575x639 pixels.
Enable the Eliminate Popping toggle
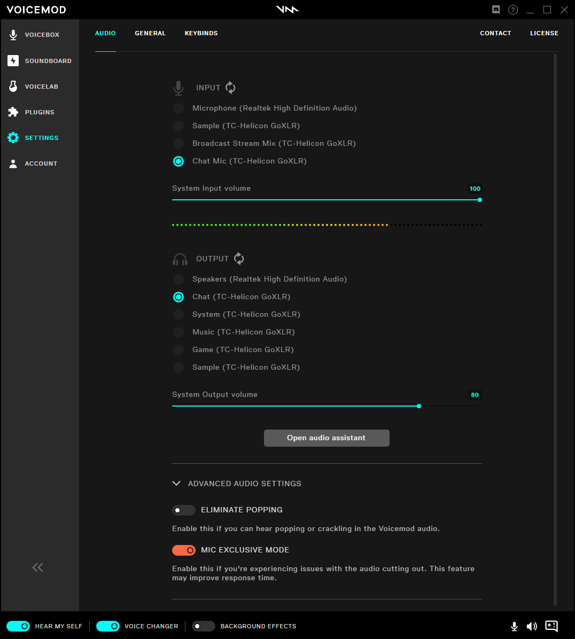(x=184, y=510)
